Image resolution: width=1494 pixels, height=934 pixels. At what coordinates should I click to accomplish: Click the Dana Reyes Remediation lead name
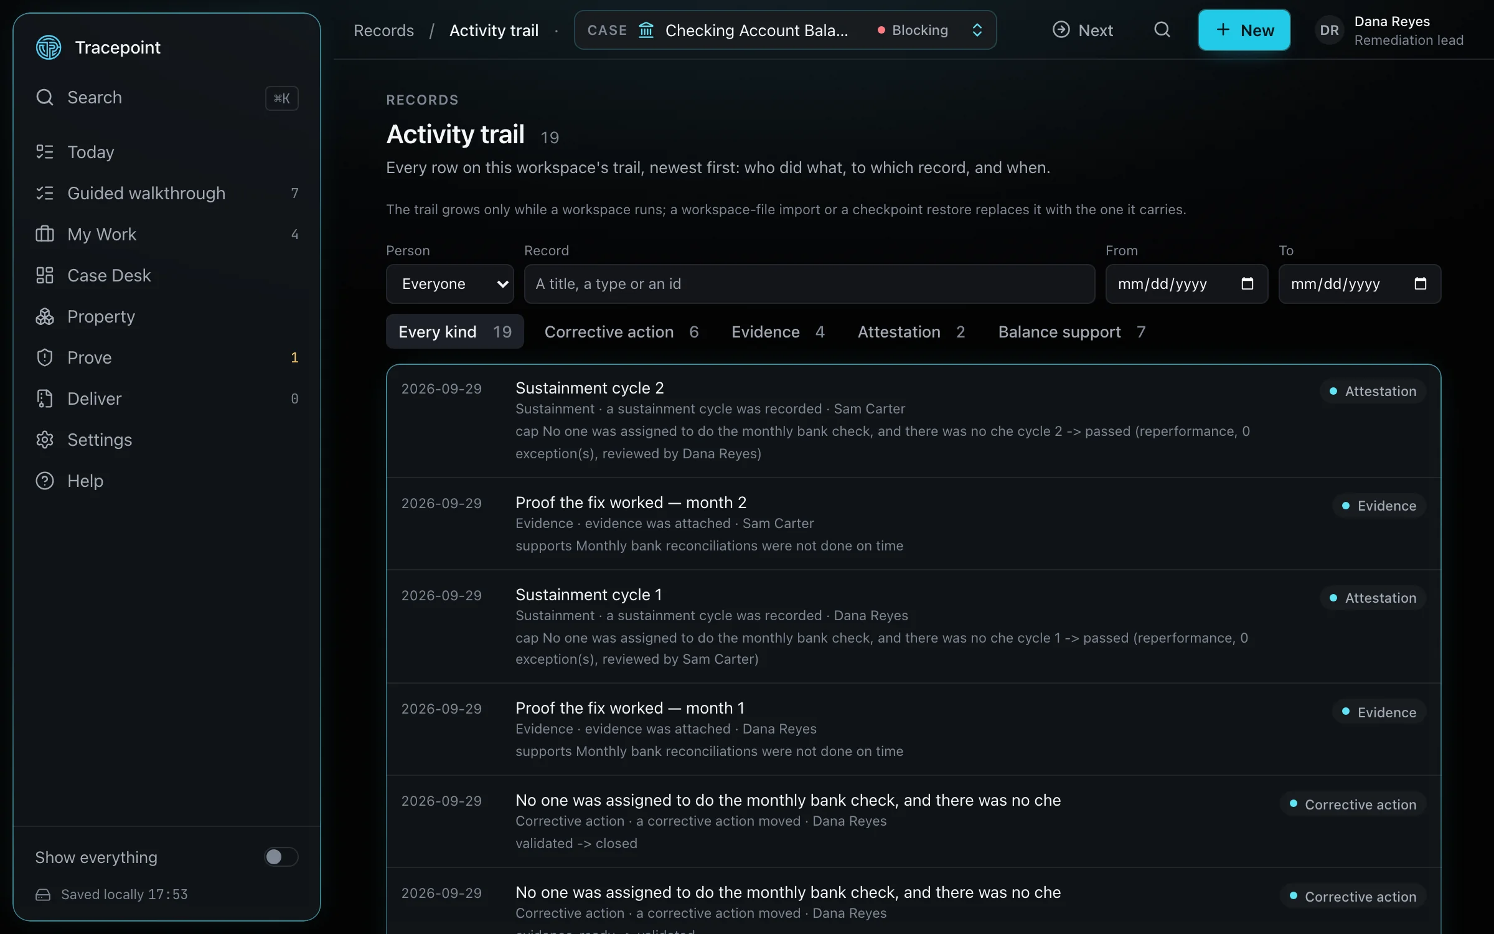tap(1409, 31)
